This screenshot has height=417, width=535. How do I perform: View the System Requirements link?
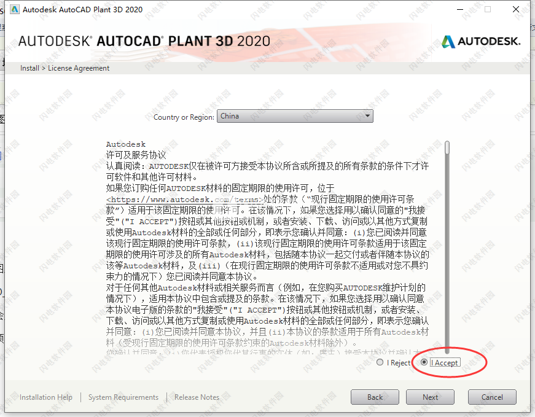click(x=123, y=397)
